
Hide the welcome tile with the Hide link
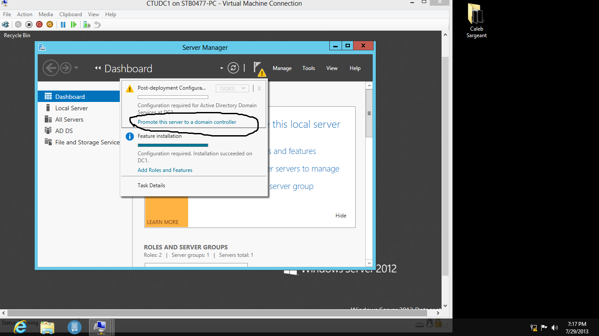pyautogui.click(x=341, y=216)
